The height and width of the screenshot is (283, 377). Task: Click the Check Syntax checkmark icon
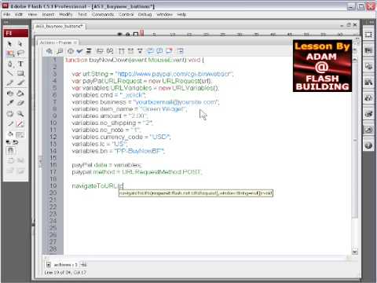pos(79,51)
